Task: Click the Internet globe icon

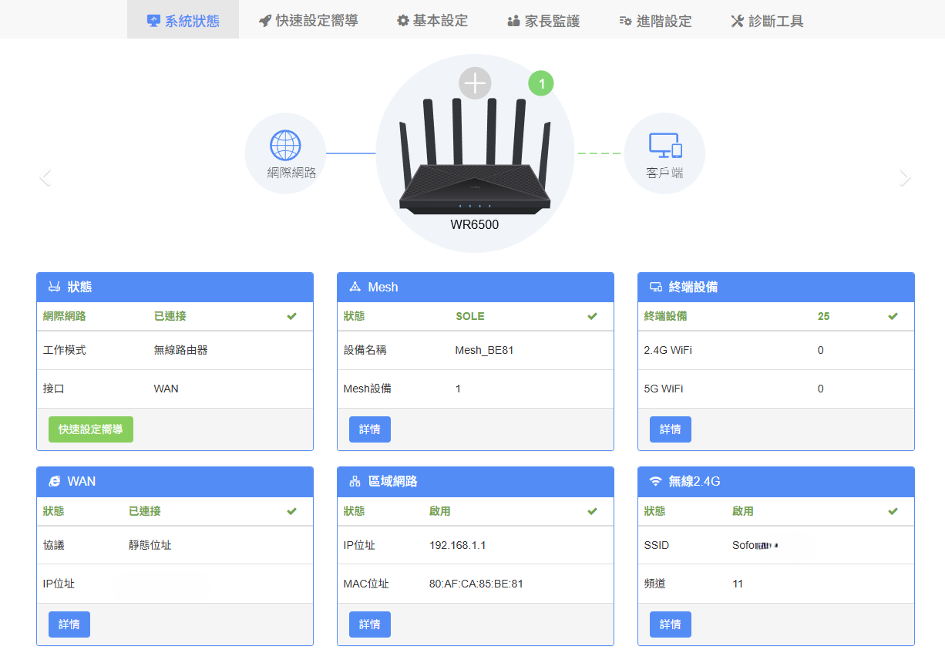Action: coord(285,146)
